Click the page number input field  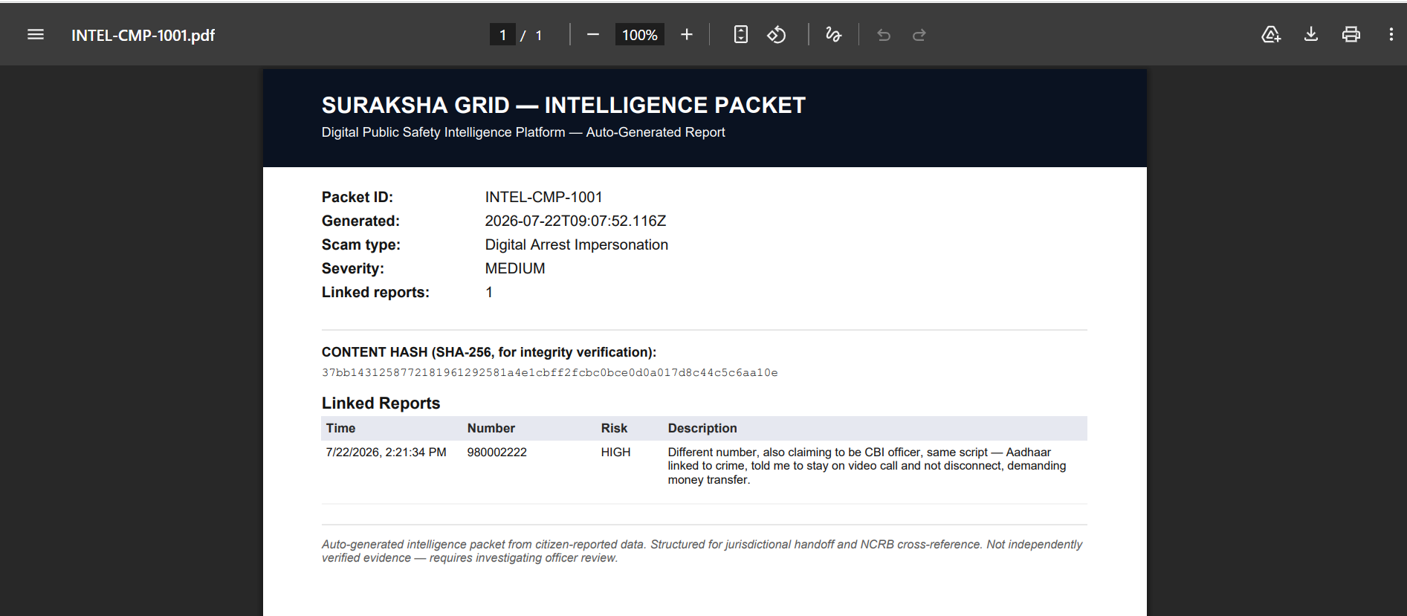[x=503, y=35]
